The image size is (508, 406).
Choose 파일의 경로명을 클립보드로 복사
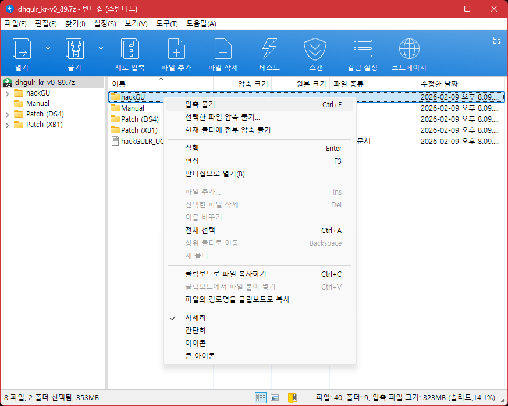tap(260, 299)
